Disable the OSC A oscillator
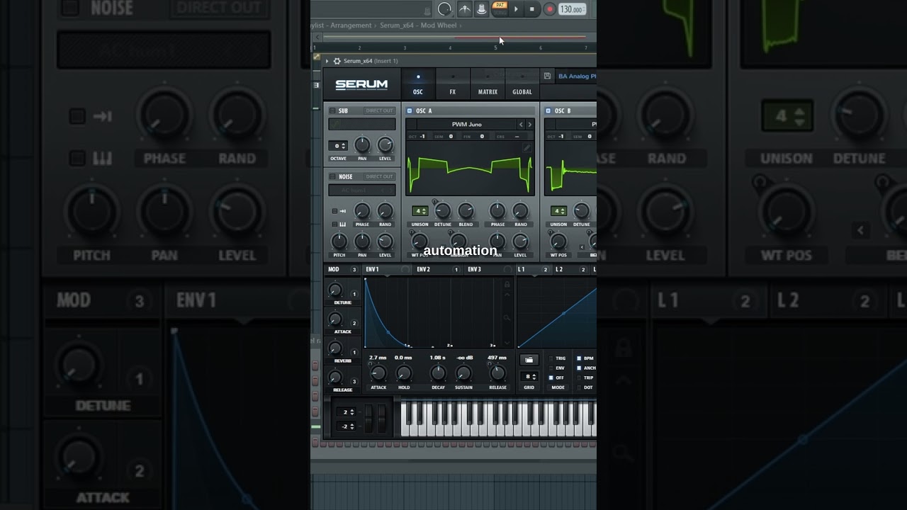This screenshot has height=510, width=907. (x=410, y=110)
